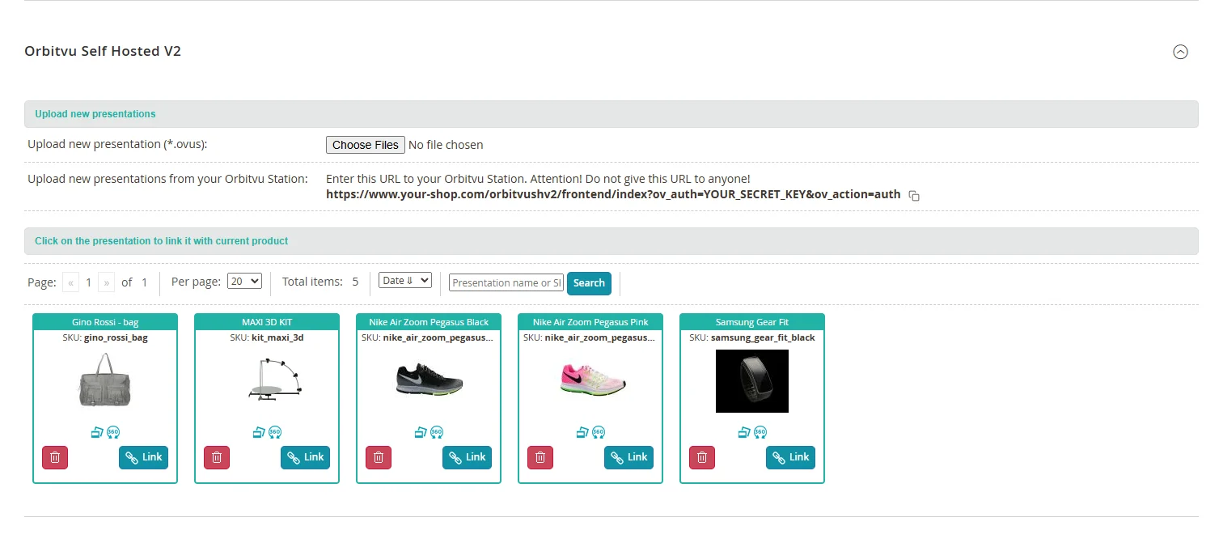
Task: Link the Samsung Gear Fit presentation
Action: pyautogui.click(x=790, y=457)
